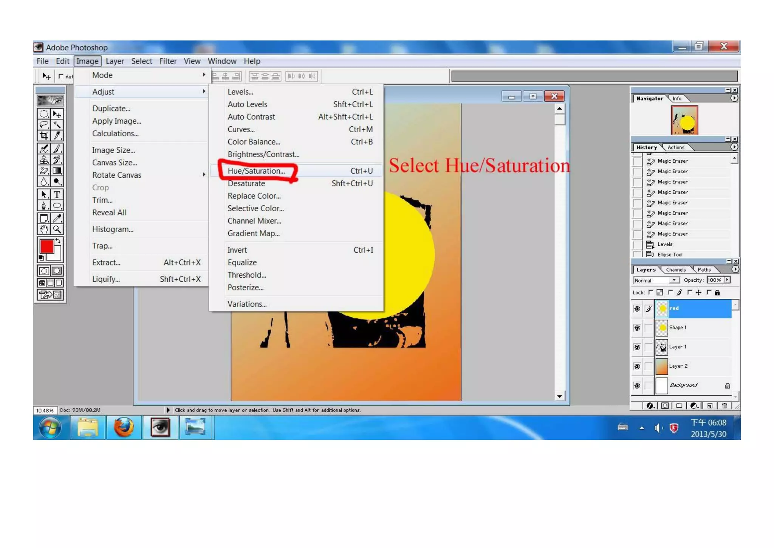The height and width of the screenshot is (548, 774).
Task: Click the Windows Start button
Action: pos(50,428)
